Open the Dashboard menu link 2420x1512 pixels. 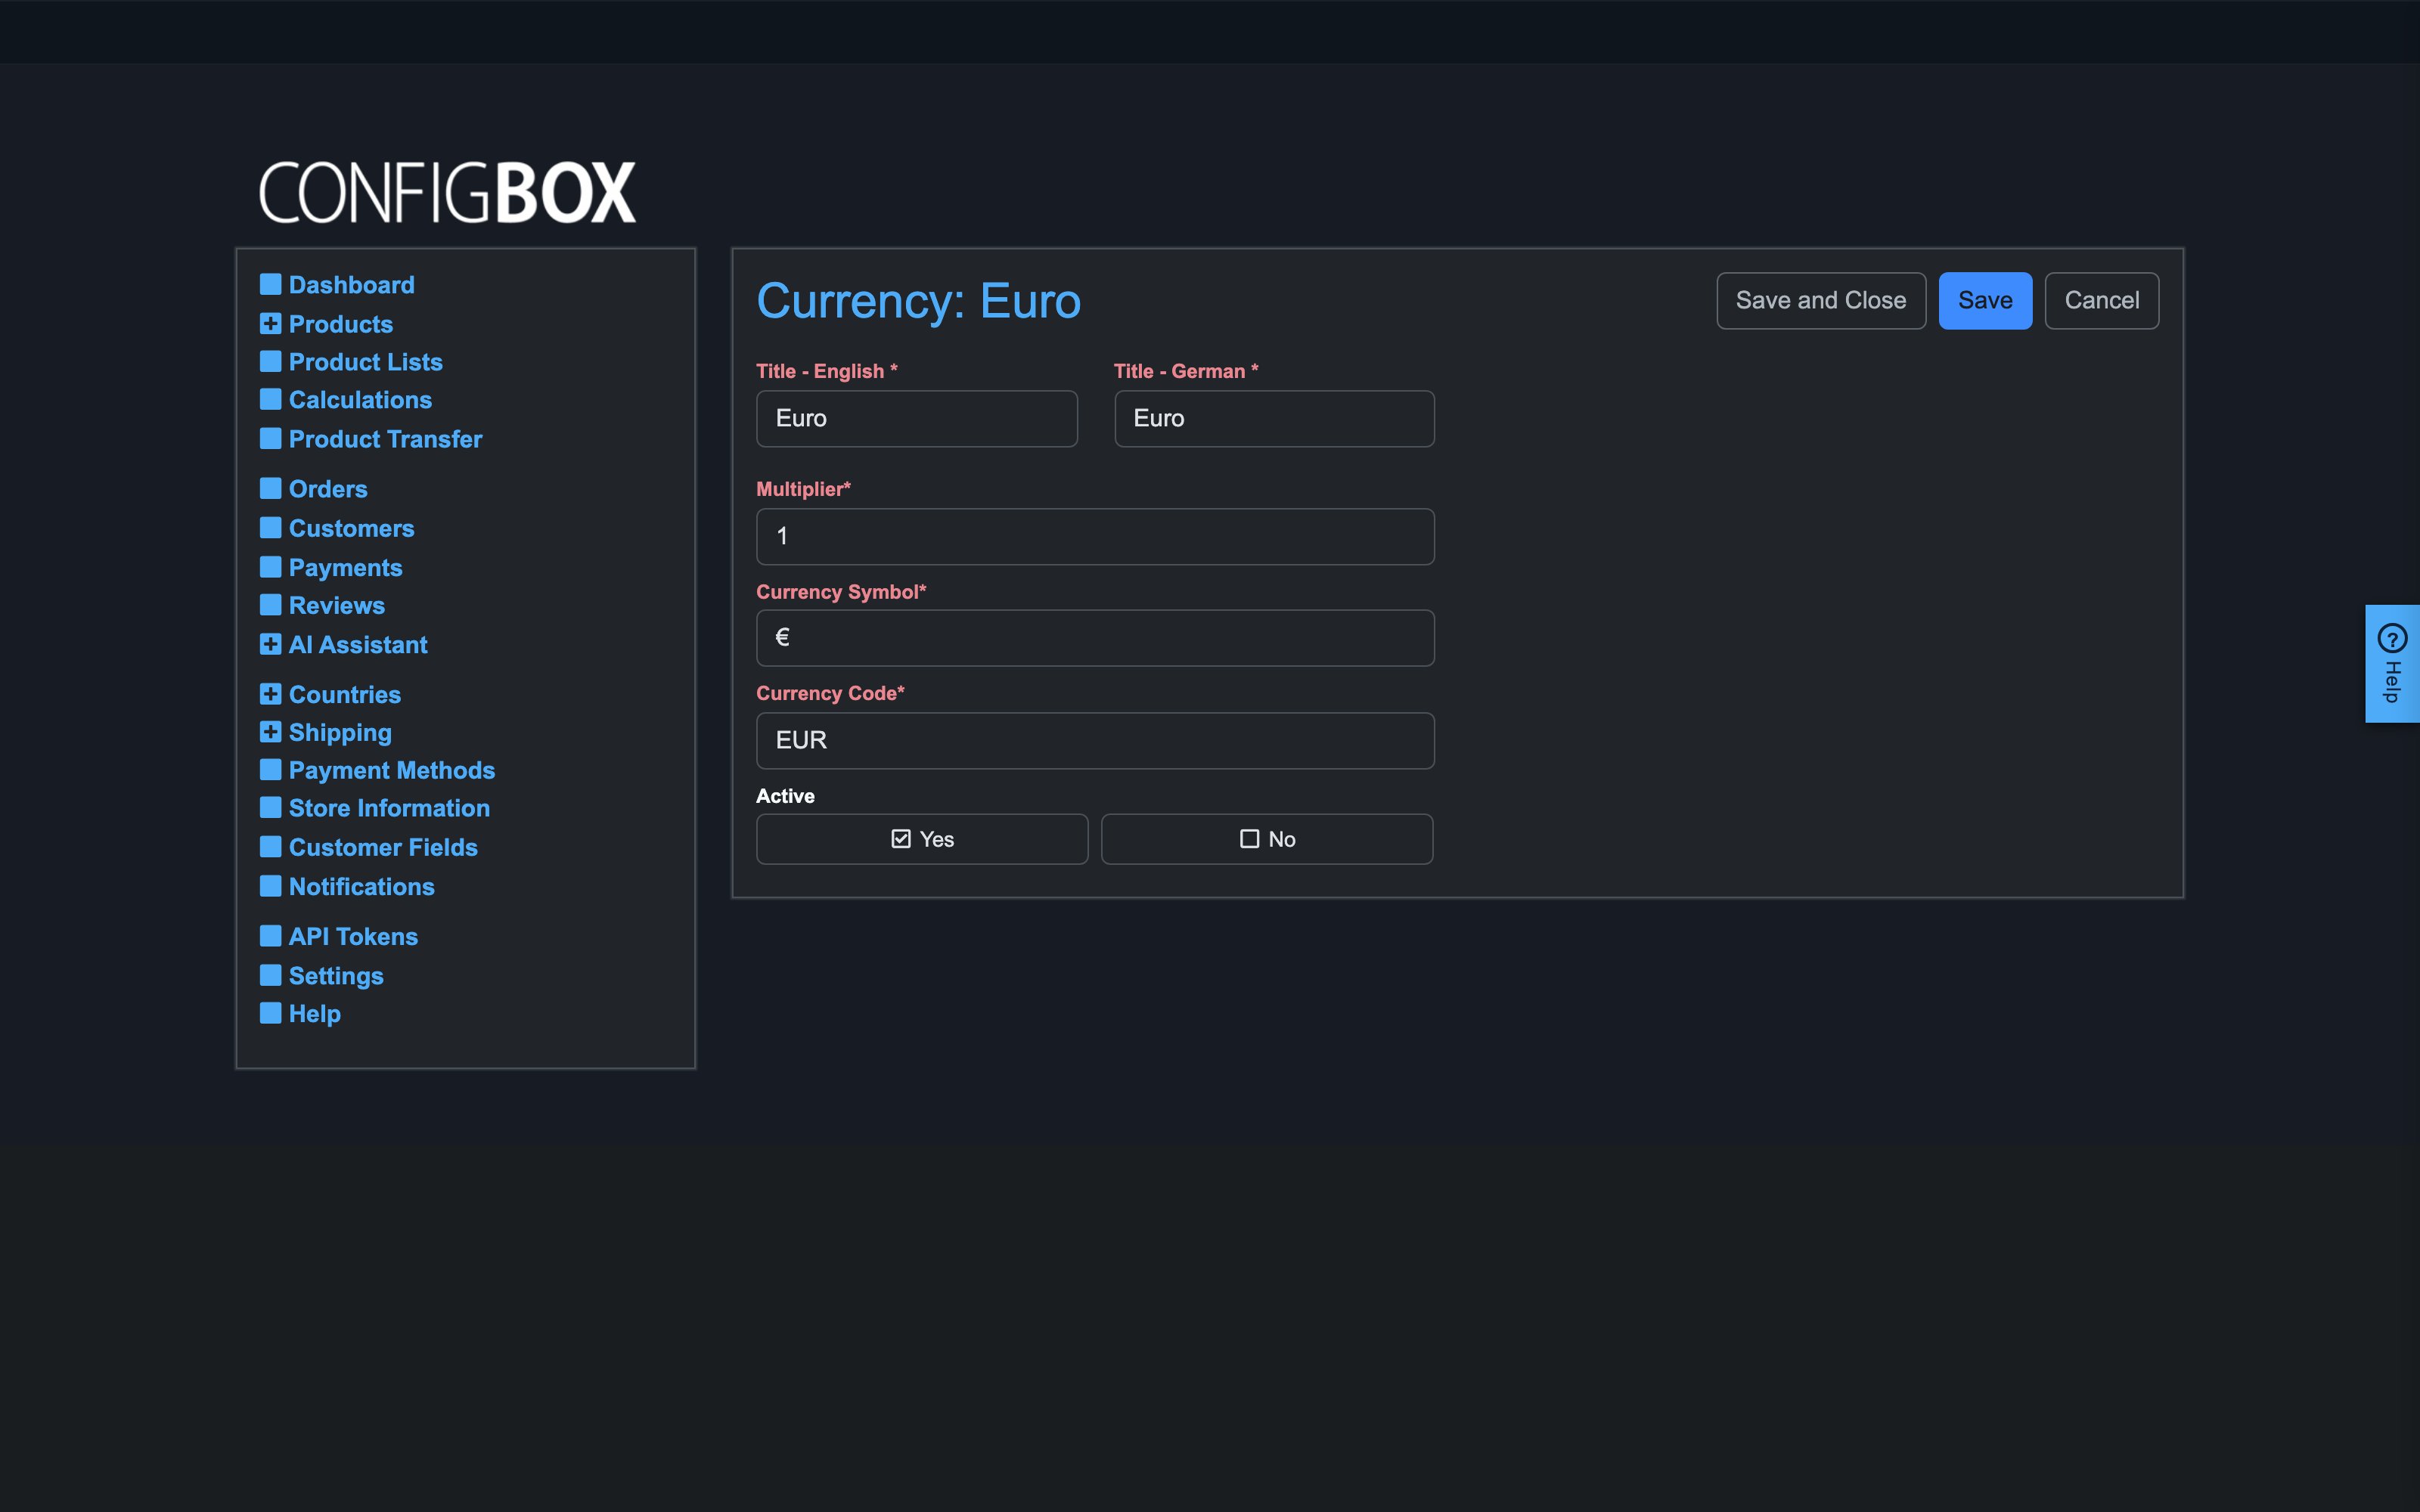(x=351, y=285)
